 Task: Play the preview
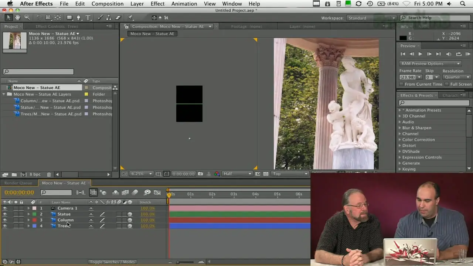[420, 54]
